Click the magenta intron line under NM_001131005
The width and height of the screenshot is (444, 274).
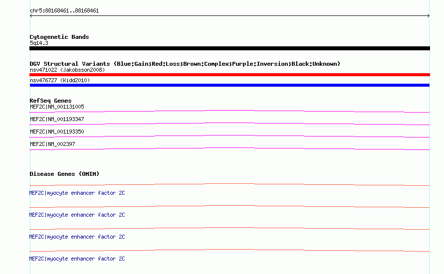tap(229, 111)
